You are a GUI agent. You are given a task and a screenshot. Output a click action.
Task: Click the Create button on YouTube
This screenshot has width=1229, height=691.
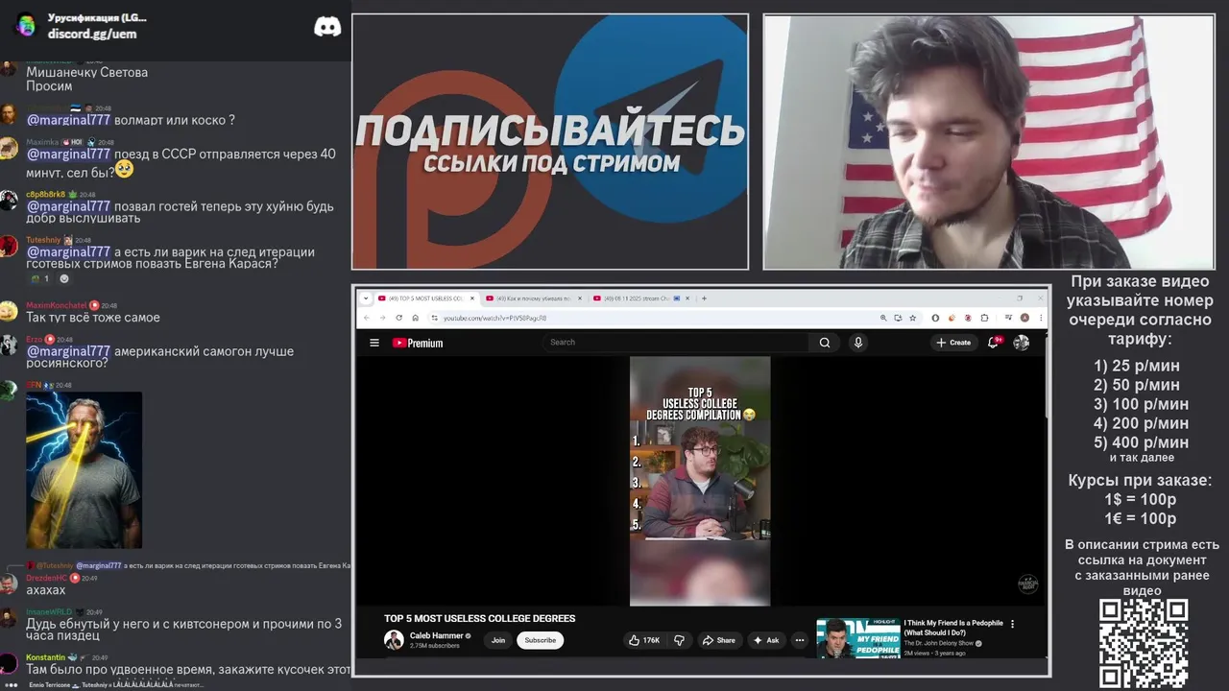954,343
